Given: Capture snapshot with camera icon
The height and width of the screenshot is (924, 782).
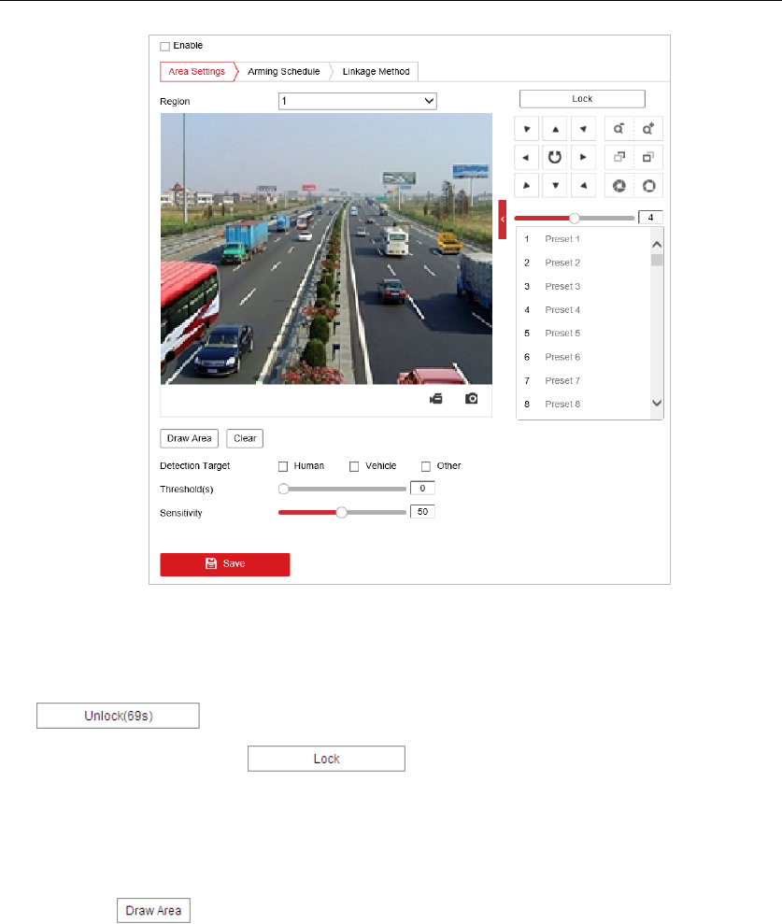Looking at the screenshot, I should pyautogui.click(x=472, y=399).
